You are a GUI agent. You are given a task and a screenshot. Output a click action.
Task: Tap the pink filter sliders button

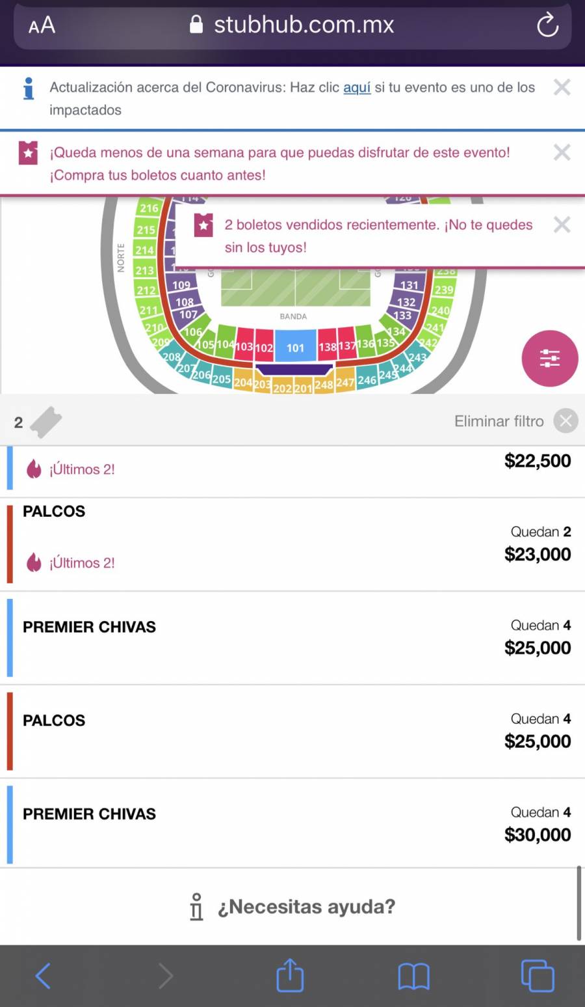tap(549, 359)
